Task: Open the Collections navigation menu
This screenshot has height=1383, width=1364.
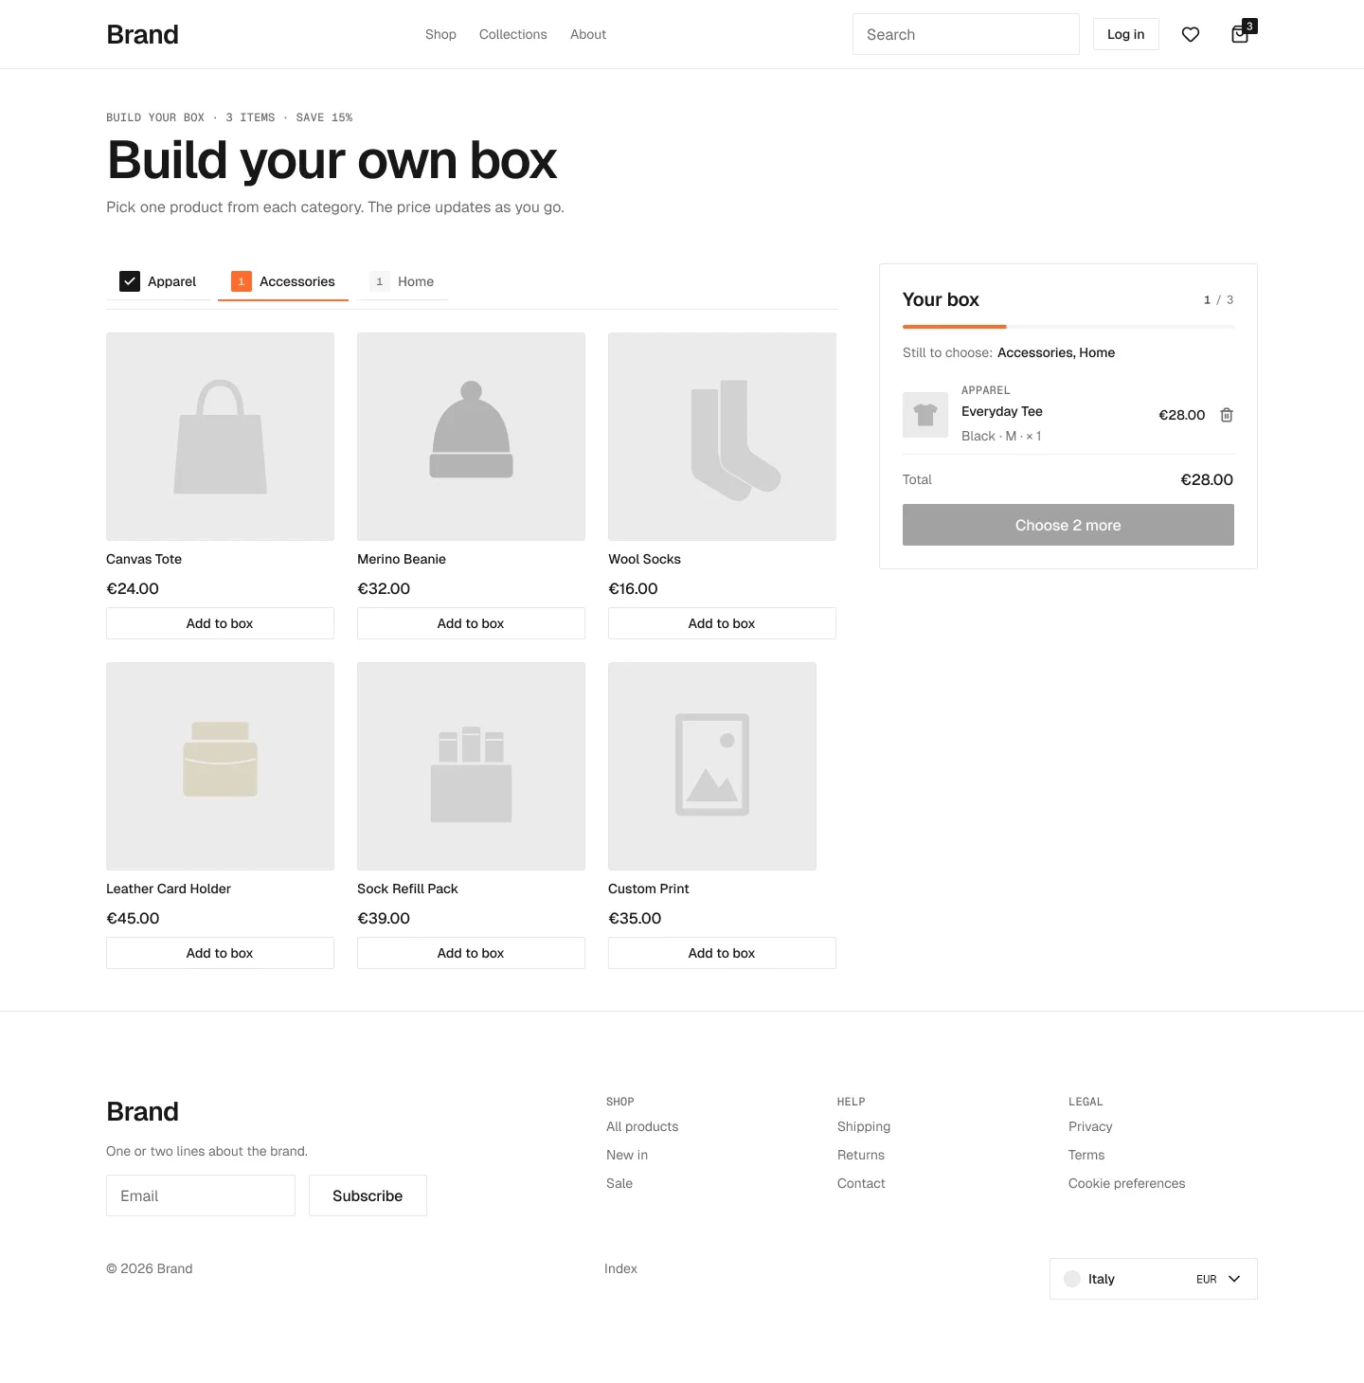Action: coord(513,34)
